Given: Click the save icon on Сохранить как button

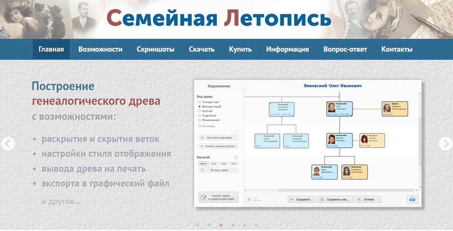Looking at the screenshot, I should [322, 199].
